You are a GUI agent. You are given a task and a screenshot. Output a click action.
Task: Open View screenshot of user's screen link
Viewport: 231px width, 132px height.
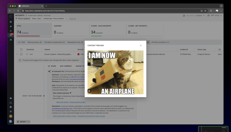[65, 116]
